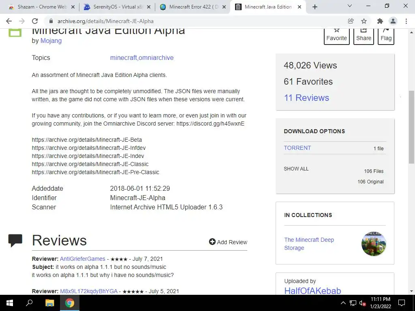Screen dimensions: 415x311
Task: Click the Minecraft-JE-Indev URL text
Action: (x=88, y=156)
